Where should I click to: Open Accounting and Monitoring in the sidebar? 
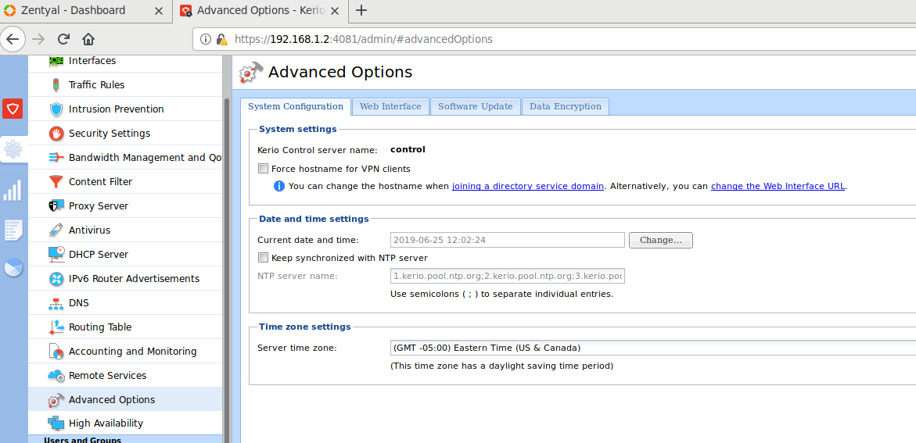click(x=125, y=352)
